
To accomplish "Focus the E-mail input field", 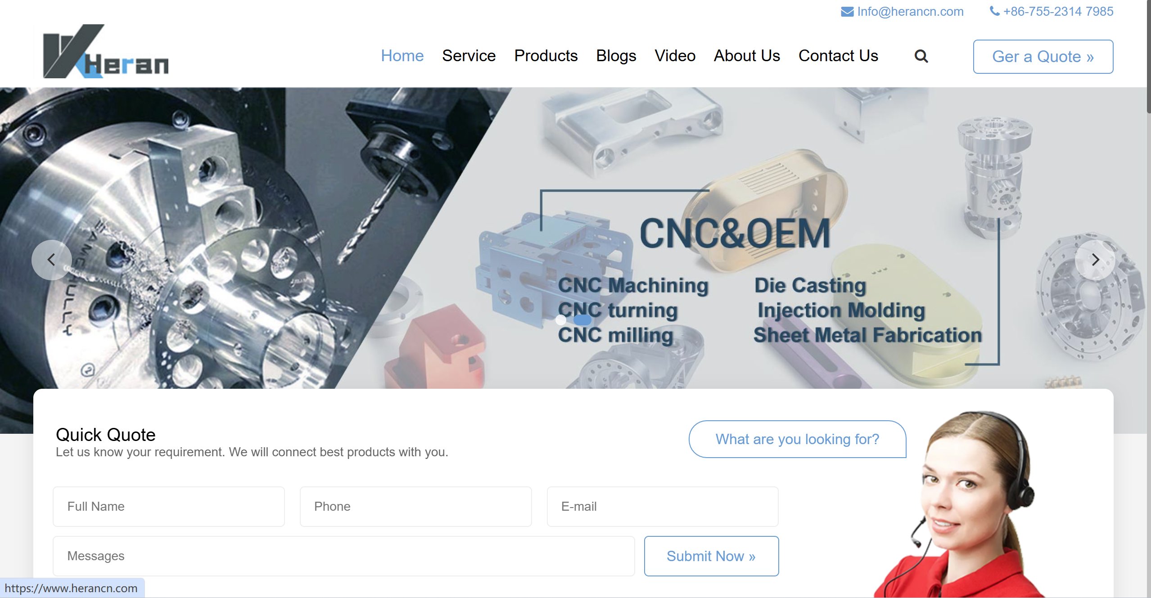I will coord(663,507).
